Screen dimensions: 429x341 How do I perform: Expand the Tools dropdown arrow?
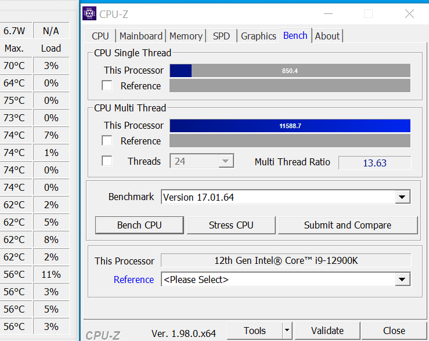coord(287,331)
